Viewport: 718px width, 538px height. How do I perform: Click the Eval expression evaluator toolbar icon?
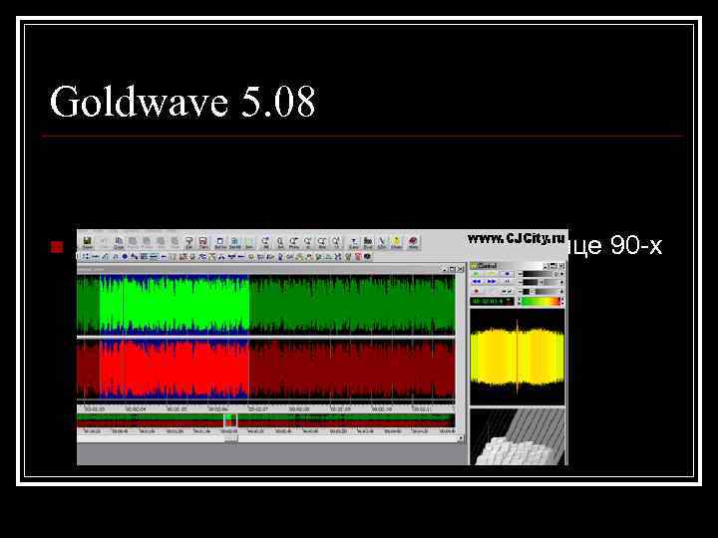[368, 242]
